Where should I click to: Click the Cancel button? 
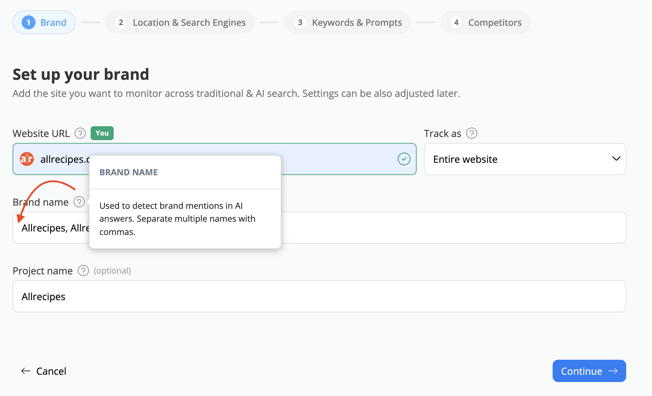pos(44,371)
